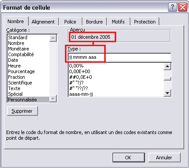Click the help question mark icon
Screen dimensions: 189x168
tap(172, 7)
